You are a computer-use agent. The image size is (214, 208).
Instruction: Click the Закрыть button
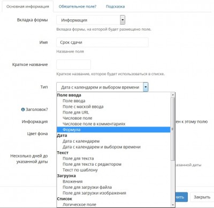[x=202, y=197]
